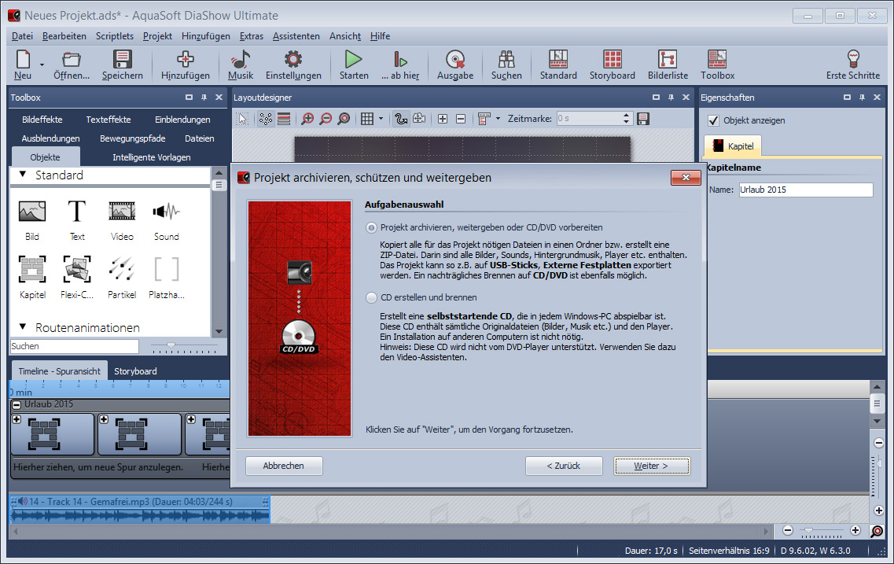
Task: Open the Extras menu
Action: (x=252, y=36)
